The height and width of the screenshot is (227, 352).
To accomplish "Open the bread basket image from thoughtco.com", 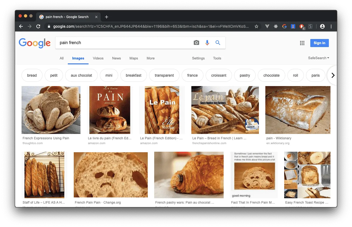I will point(51,110).
